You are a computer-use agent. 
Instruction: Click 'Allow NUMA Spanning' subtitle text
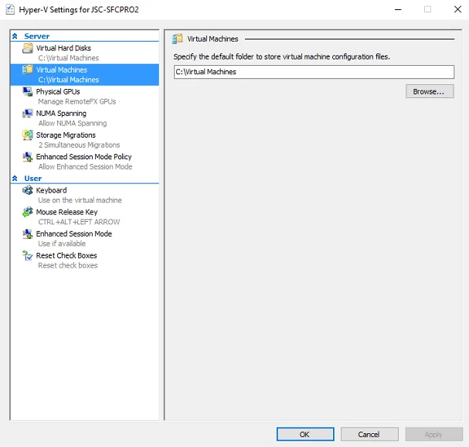[73, 124]
